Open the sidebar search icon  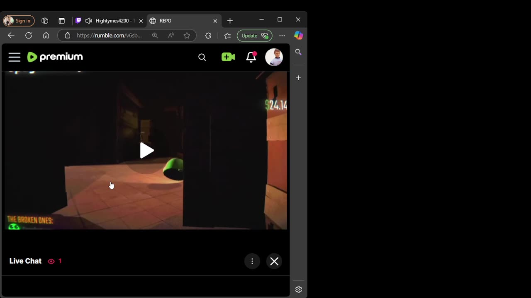pyautogui.click(x=298, y=52)
